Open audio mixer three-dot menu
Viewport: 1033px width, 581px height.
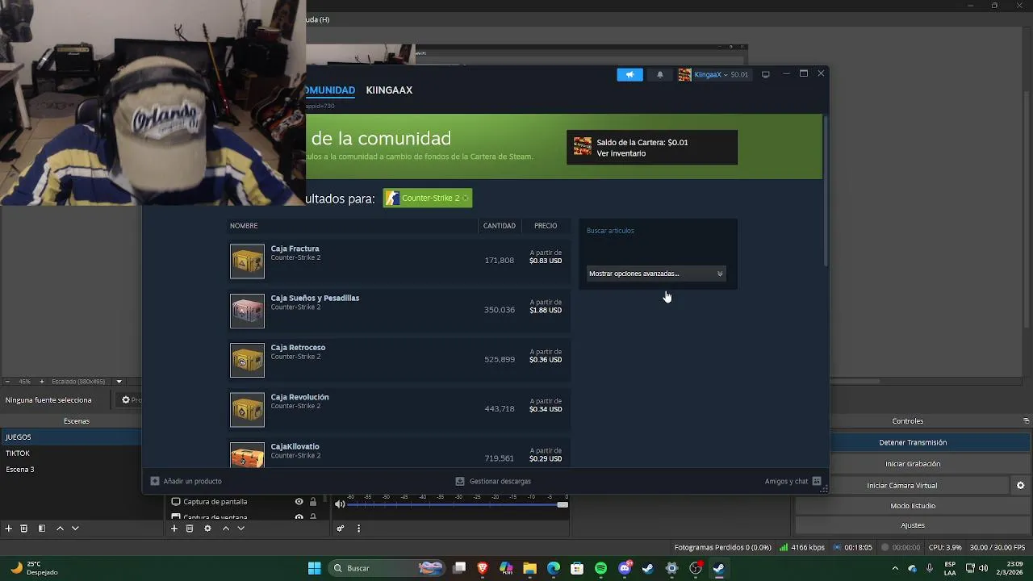point(358,529)
